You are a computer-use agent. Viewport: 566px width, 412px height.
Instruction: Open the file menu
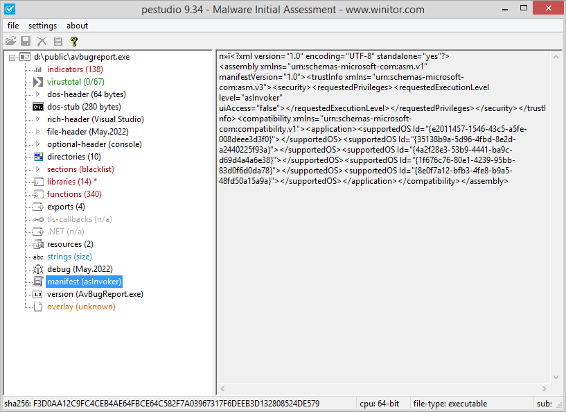click(13, 26)
